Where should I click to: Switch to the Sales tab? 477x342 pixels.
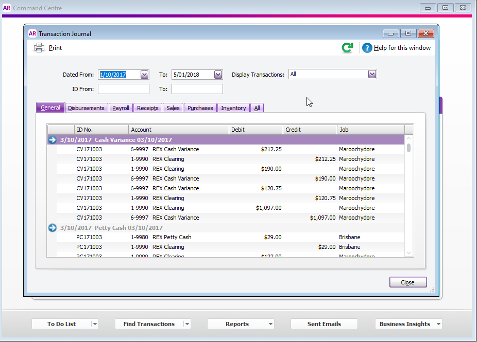tap(173, 108)
